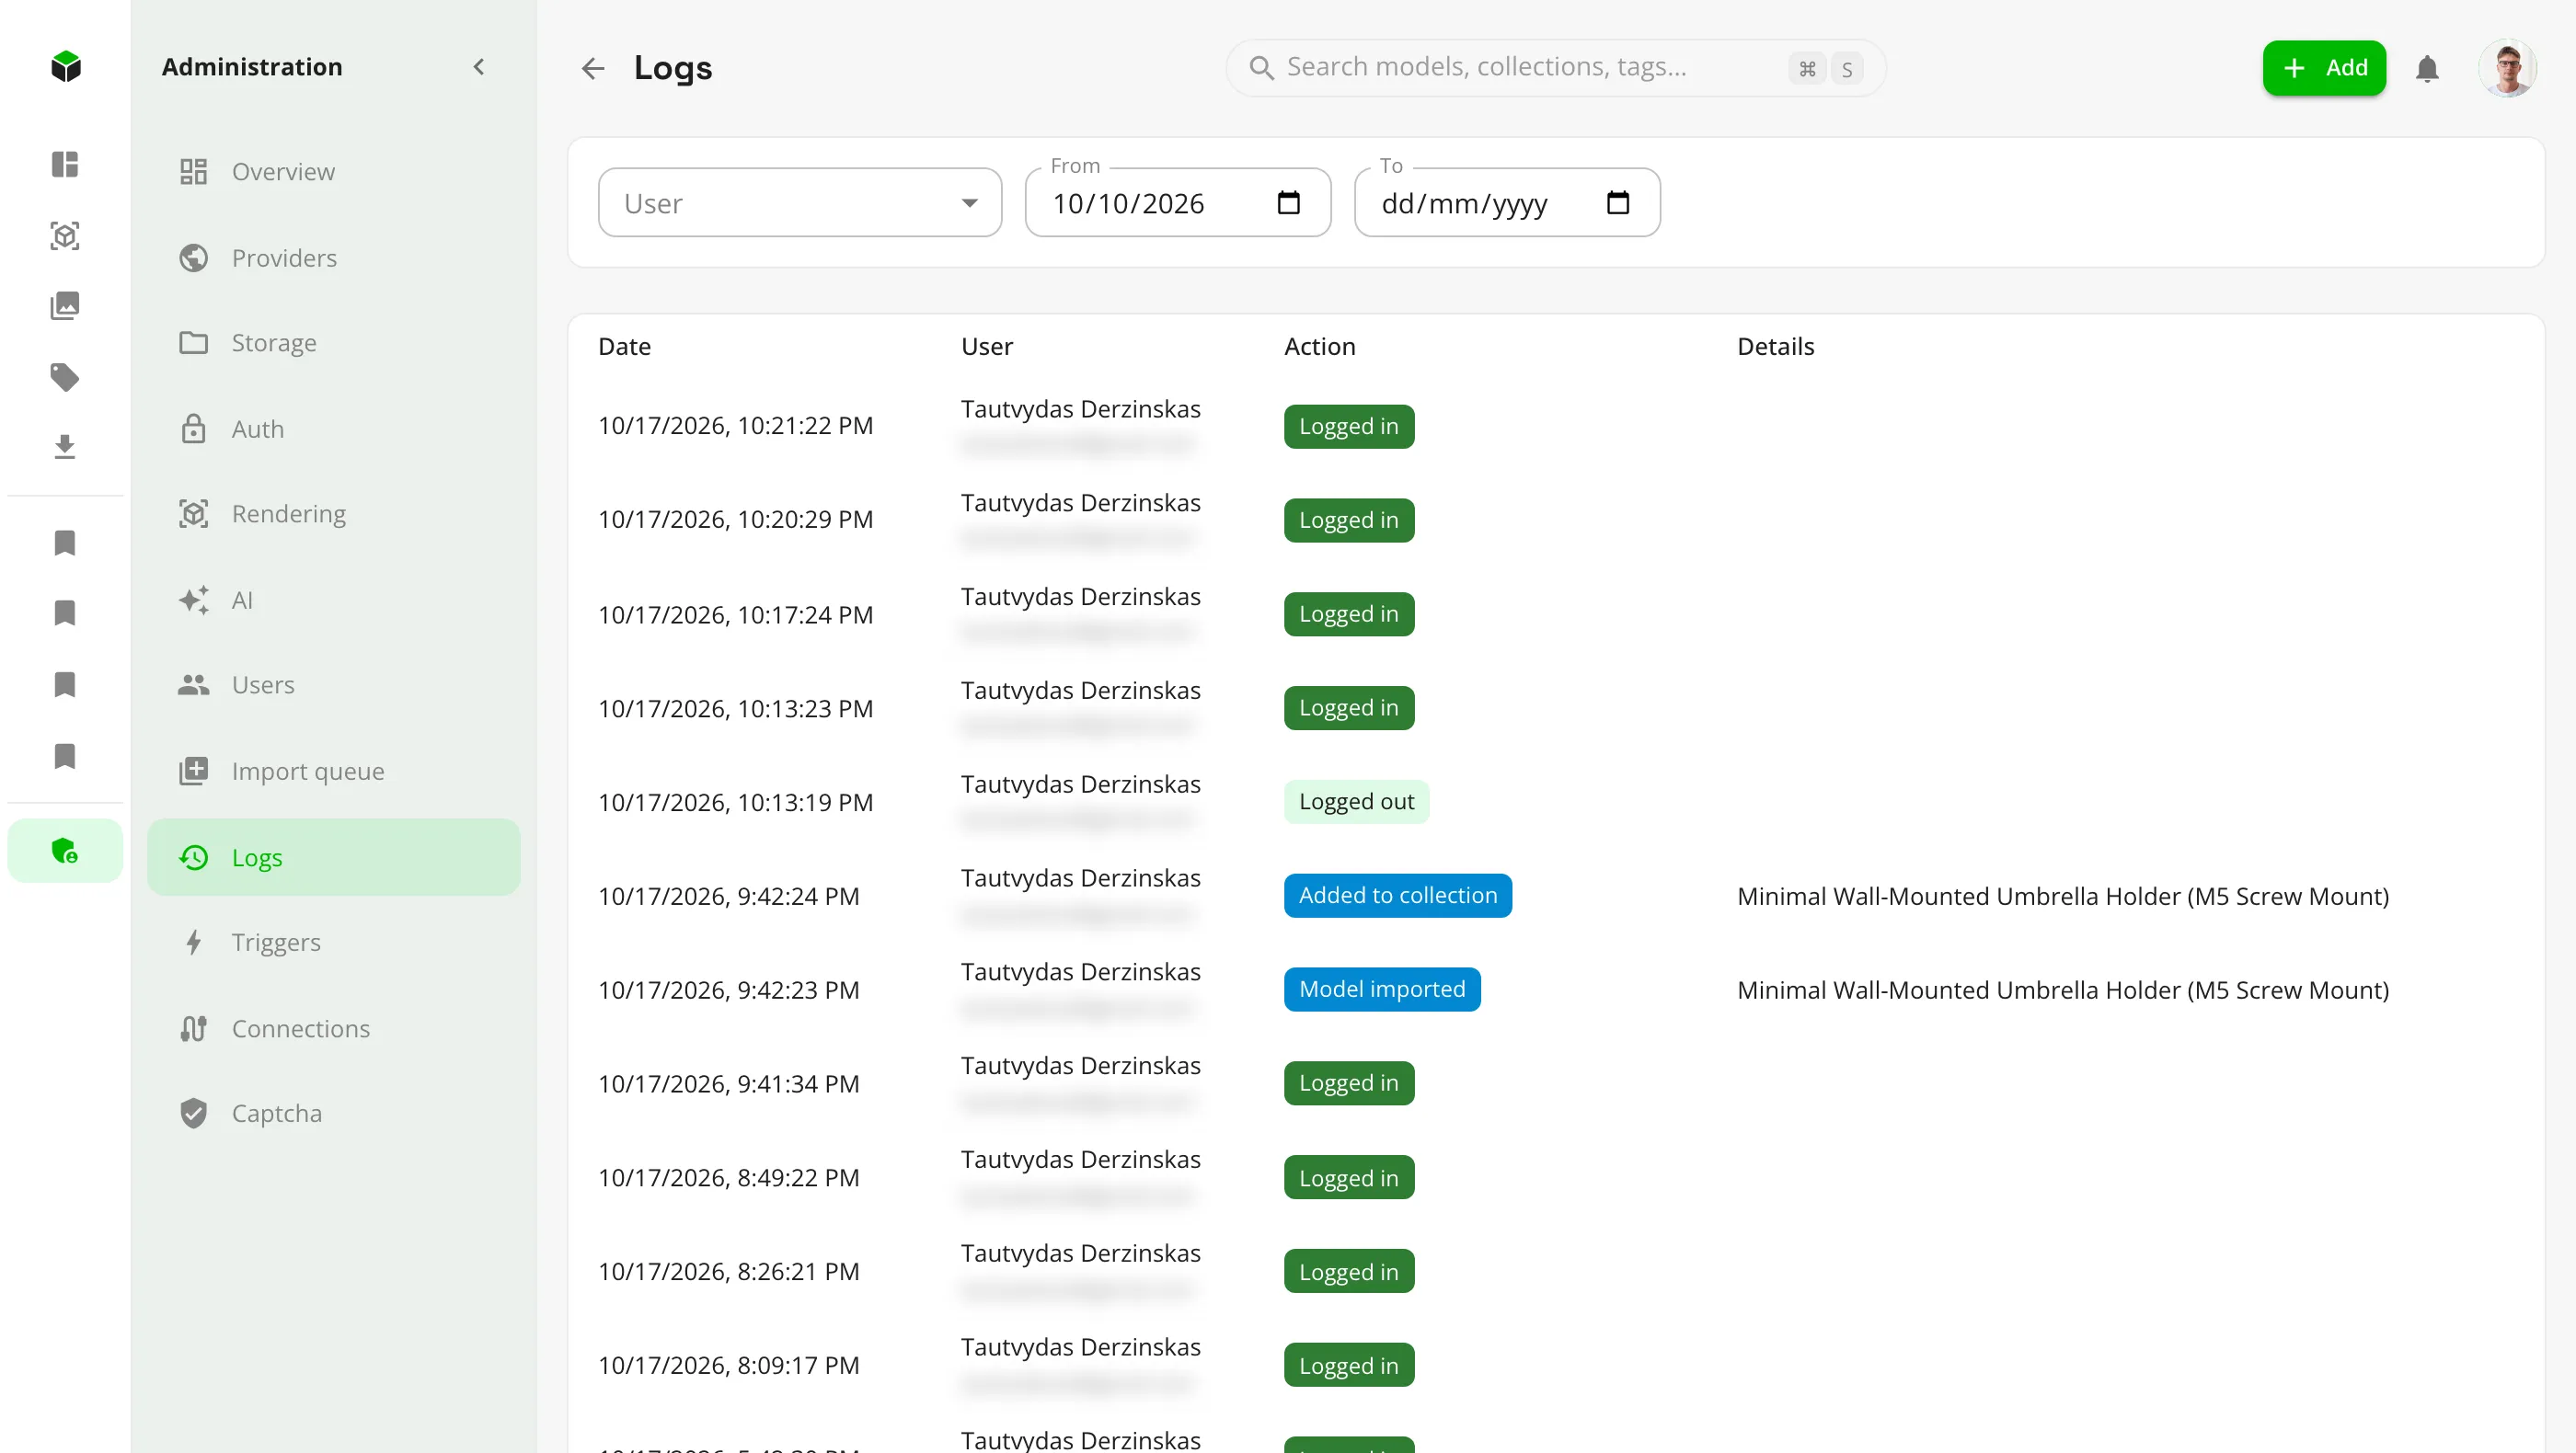Open Captcha settings
Screen dimensions: 2576x1453
334,1114
